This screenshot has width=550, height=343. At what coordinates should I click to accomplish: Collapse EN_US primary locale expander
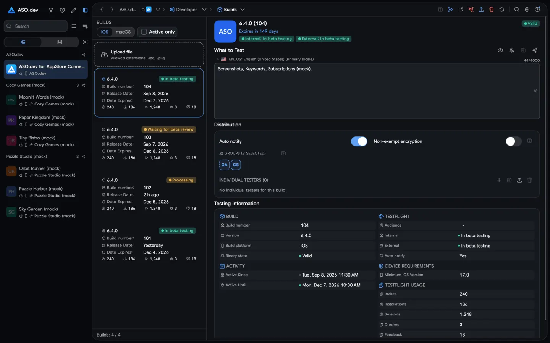coord(218,59)
